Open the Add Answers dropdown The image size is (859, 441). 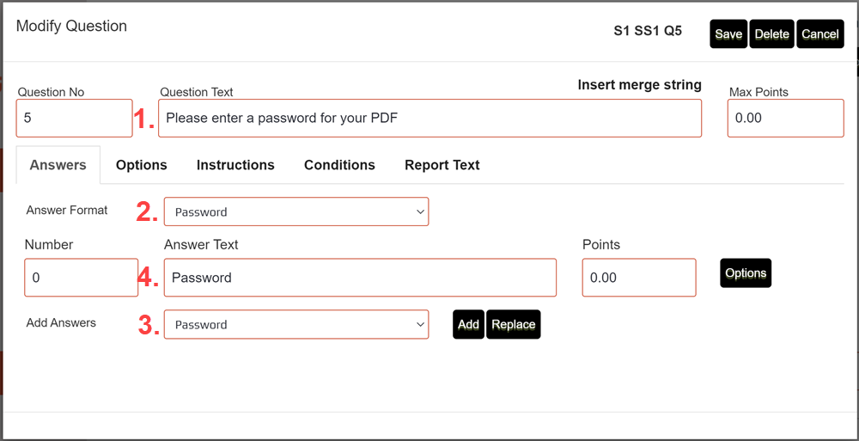(296, 325)
